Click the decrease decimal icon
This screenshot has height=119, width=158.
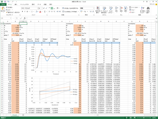coord(93,12)
